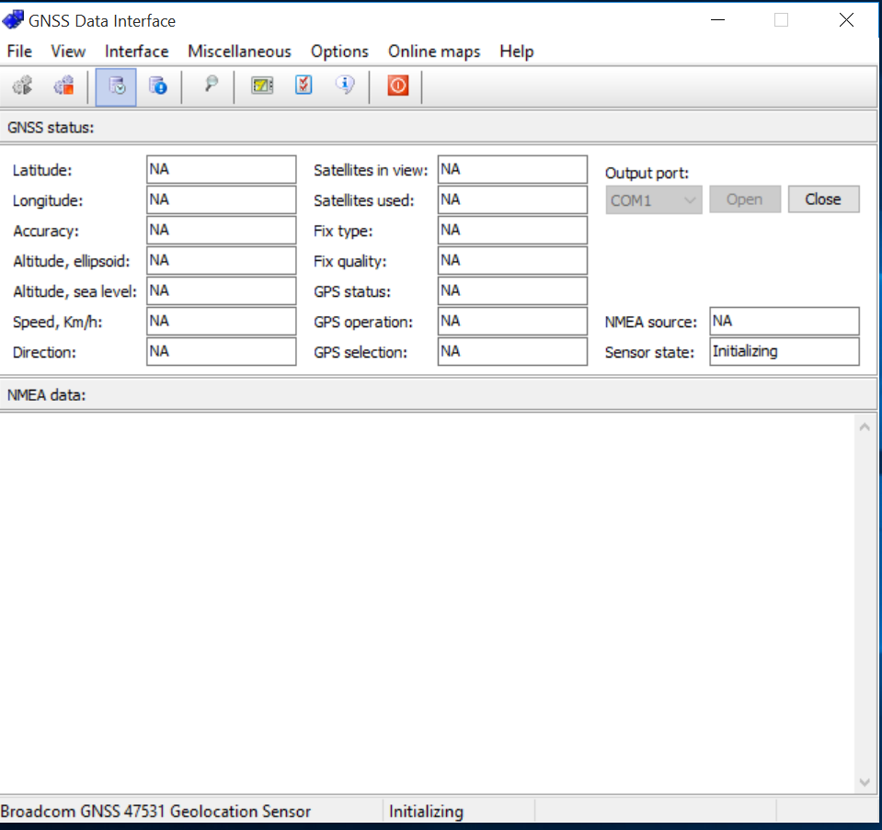Click the Longitude value field
The height and width of the screenshot is (830, 882).
(x=222, y=199)
